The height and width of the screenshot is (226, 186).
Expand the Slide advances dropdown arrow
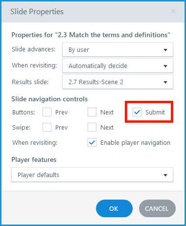(x=165, y=50)
